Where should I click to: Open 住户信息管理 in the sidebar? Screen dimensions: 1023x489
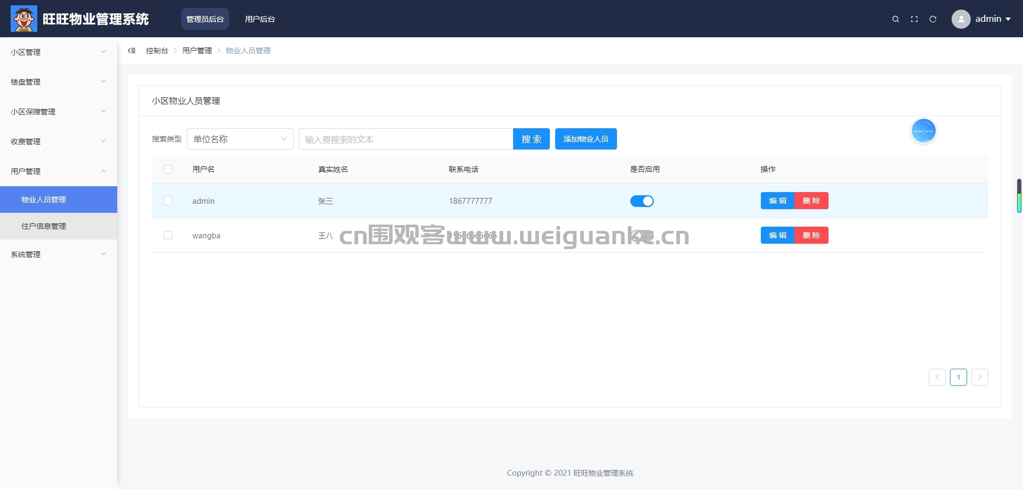pos(44,226)
